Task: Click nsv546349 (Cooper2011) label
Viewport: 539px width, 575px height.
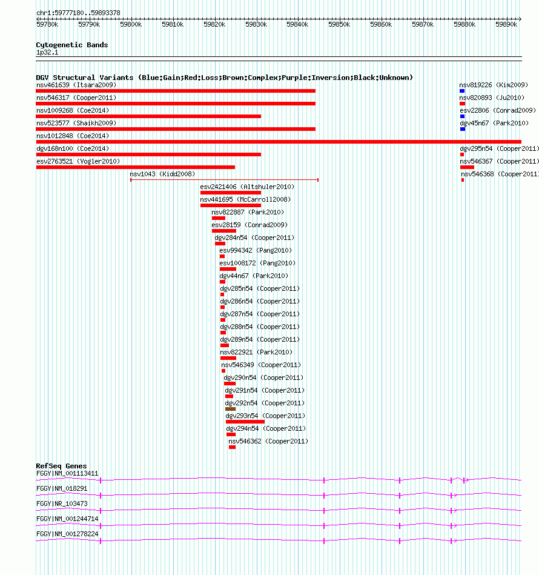Action: (x=261, y=365)
